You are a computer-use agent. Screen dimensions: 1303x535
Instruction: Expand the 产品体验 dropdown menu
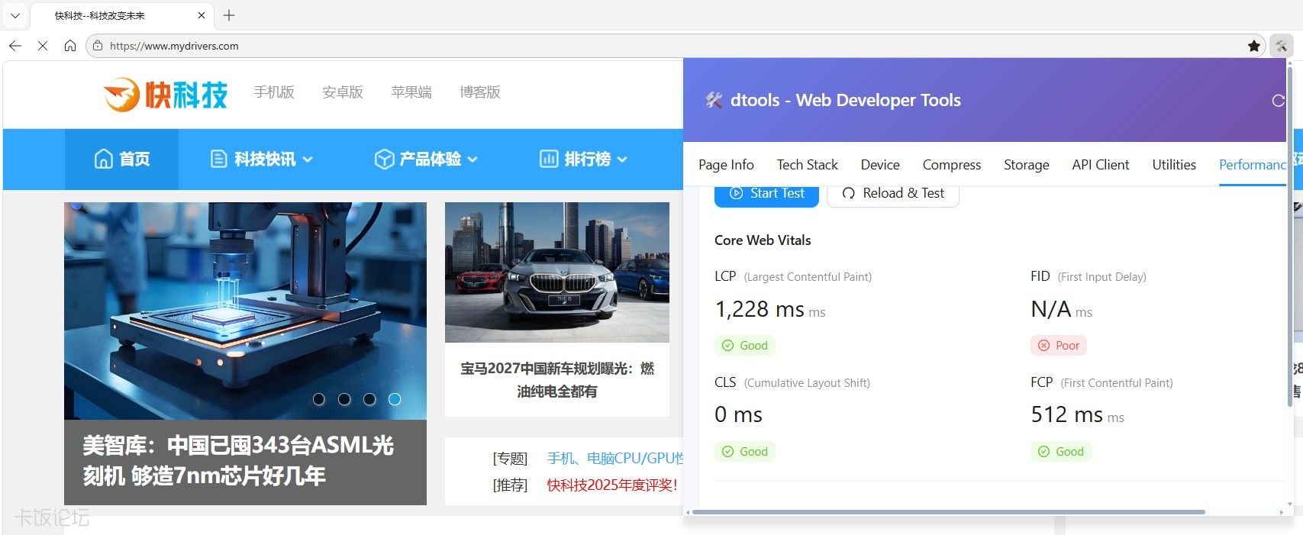426,159
